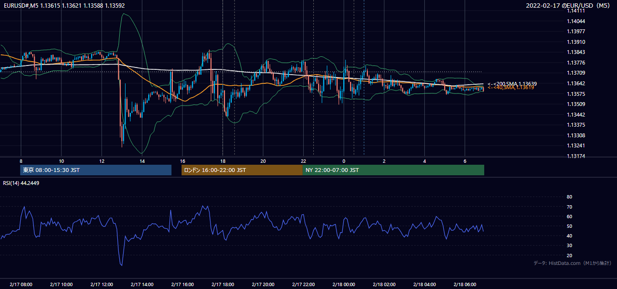Click the 2/17 10:00 bottom time label

61,285
